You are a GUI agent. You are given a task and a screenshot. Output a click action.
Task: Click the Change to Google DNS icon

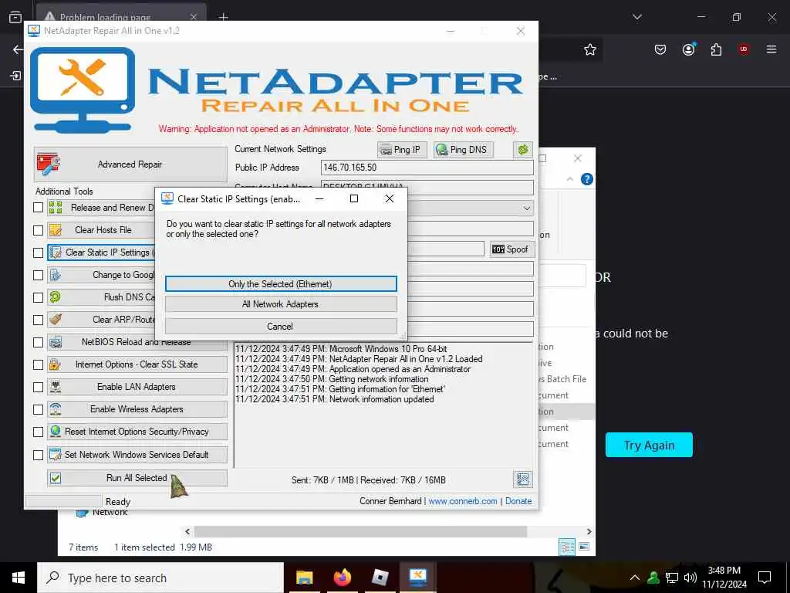(x=56, y=275)
